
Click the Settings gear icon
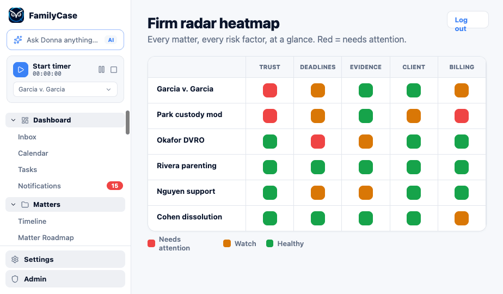pos(15,259)
